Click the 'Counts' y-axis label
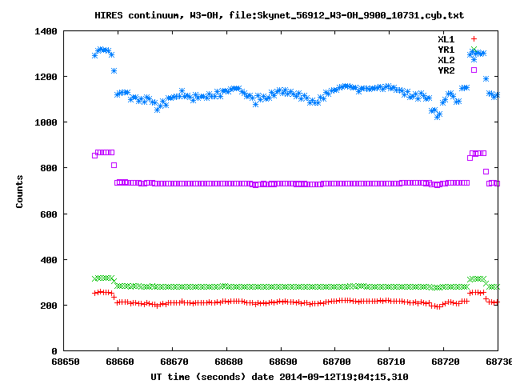512x384 pixels. click(19, 191)
